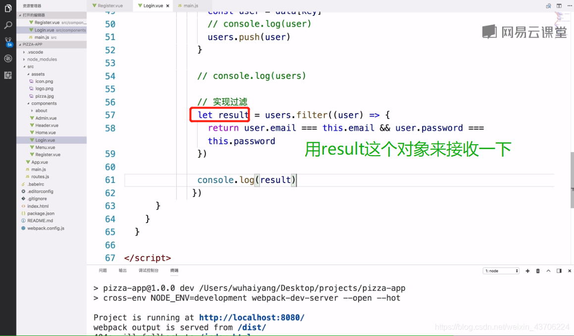Open the 输出 (Output) panel tab
574x336 pixels.
click(123, 271)
